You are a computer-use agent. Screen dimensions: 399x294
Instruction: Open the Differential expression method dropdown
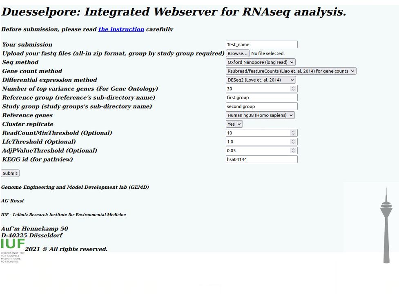(261, 80)
